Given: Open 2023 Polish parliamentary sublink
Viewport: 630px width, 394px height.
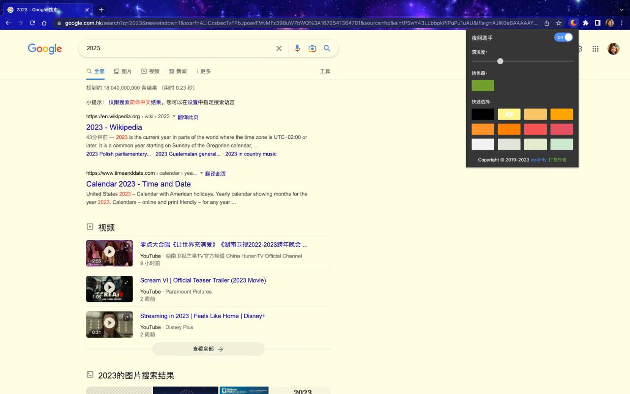Looking at the screenshot, I should coord(119,154).
